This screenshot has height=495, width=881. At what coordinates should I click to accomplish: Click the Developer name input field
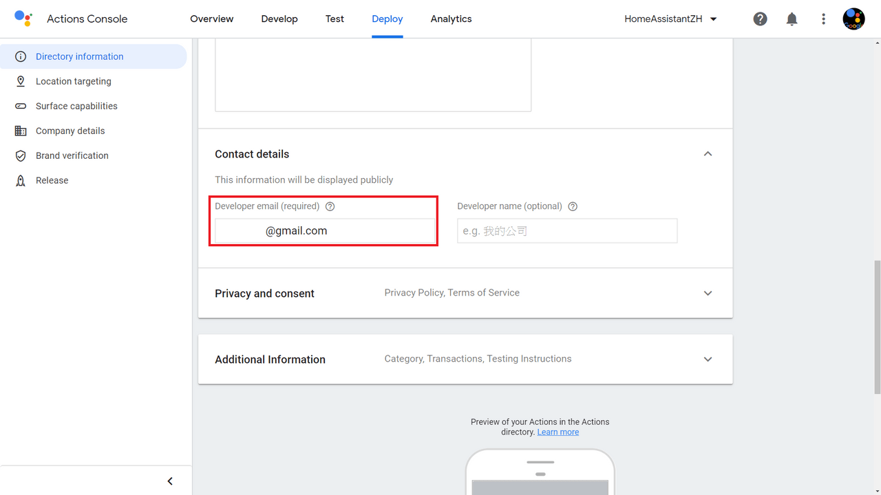point(567,231)
